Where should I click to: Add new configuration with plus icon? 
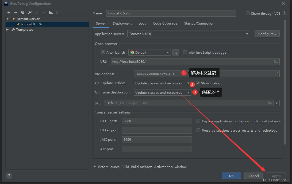(x=9, y=13)
